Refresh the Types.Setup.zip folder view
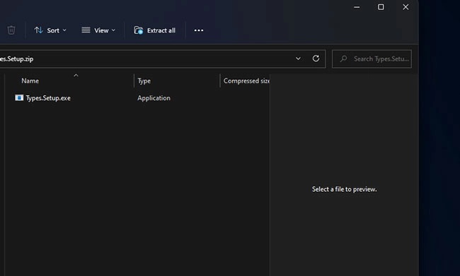The width and height of the screenshot is (460, 276). 316,59
